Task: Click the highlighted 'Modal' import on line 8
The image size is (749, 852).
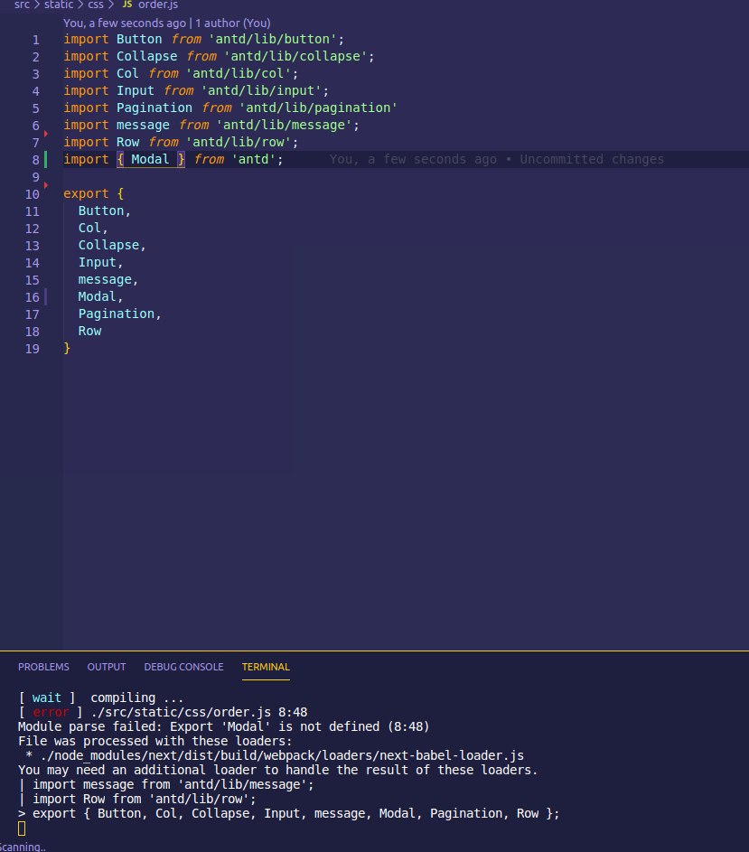Action: [150, 159]
